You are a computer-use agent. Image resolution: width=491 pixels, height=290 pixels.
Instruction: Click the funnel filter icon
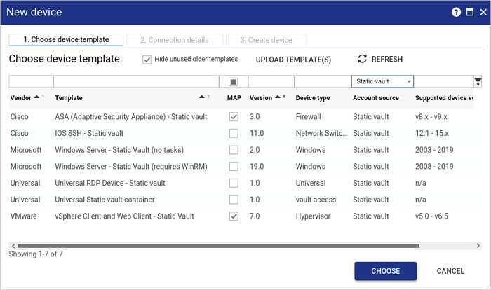tap(478, 81)
